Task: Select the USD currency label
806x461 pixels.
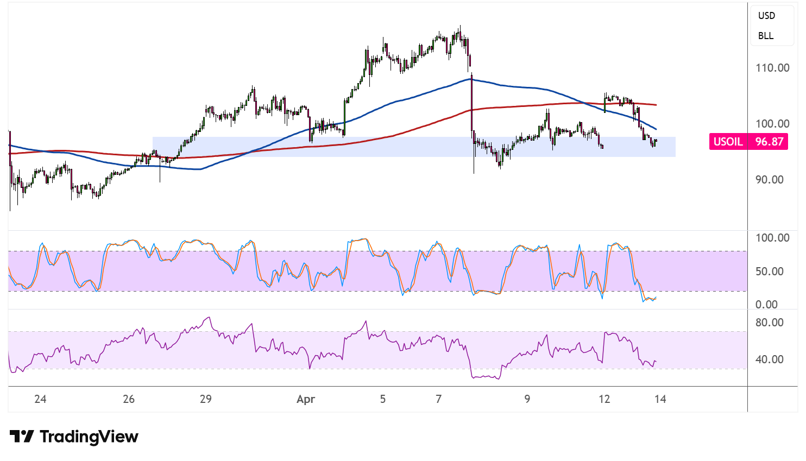Action: pyautogui.click(x=766, y=16)
